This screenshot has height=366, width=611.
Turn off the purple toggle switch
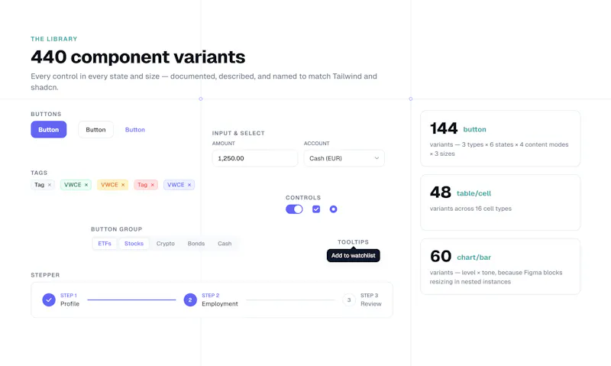pyautogui.click(x=294, y=209)
